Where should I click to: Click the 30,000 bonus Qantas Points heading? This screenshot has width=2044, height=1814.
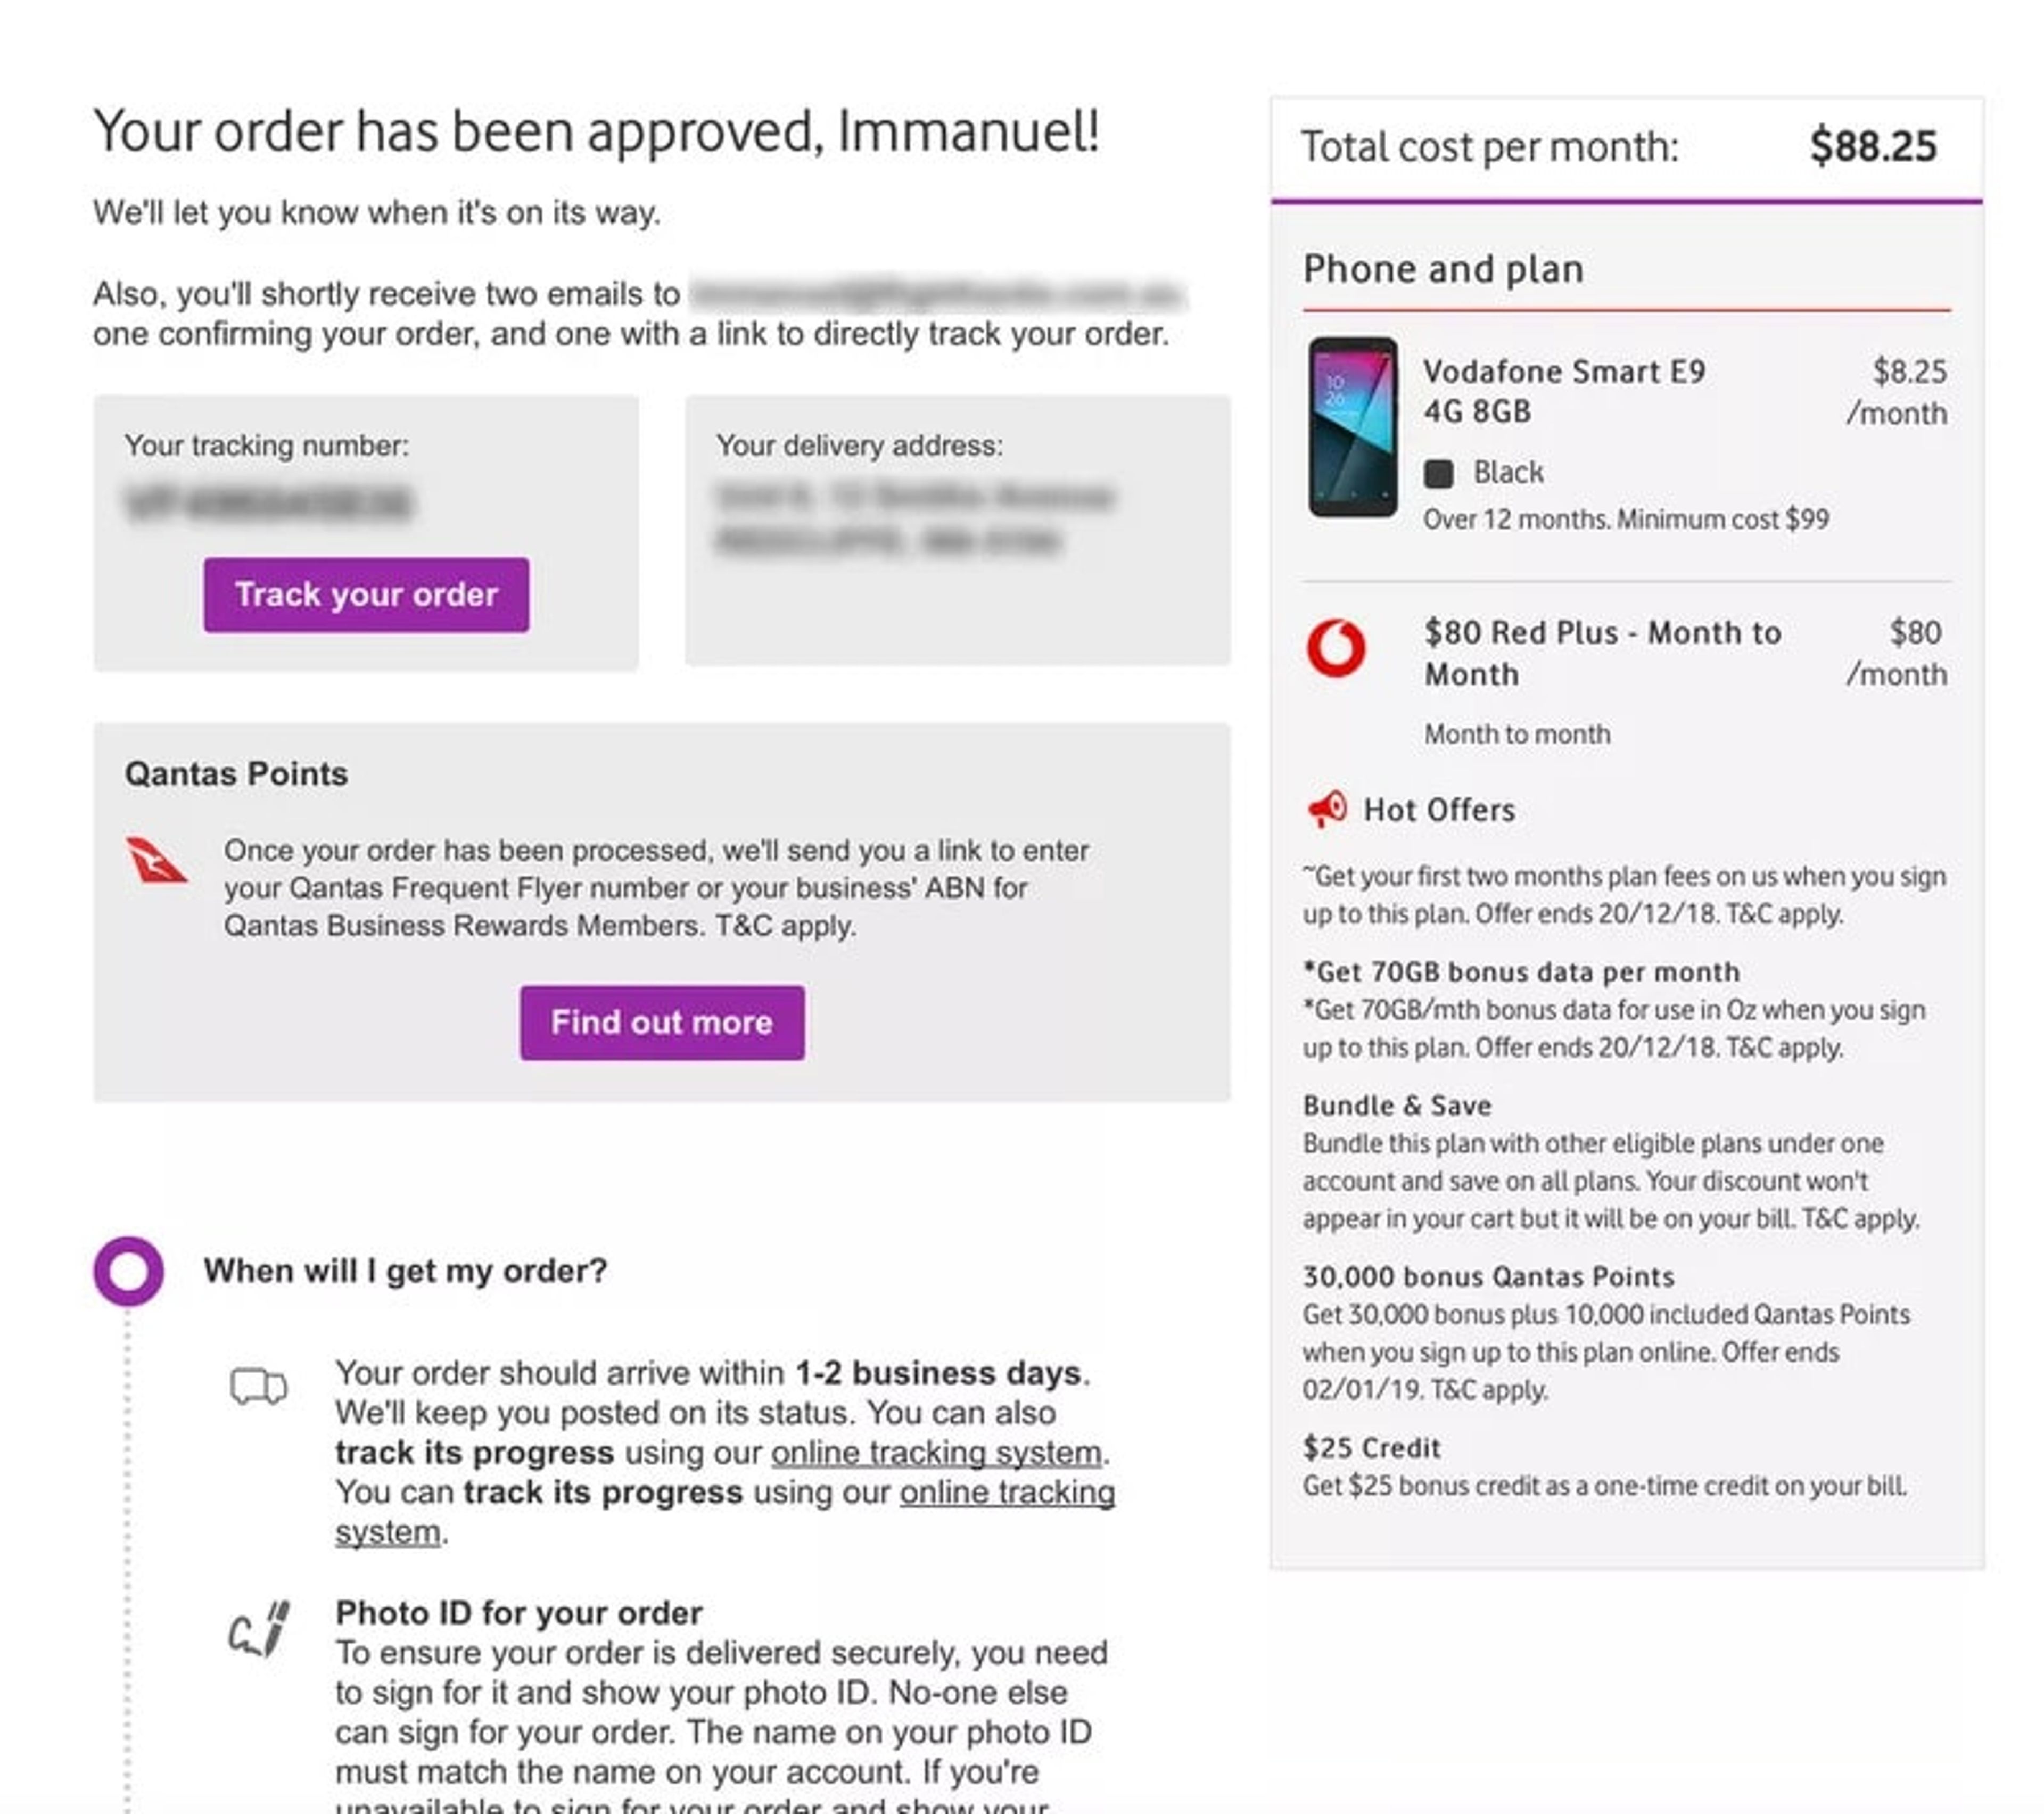pyautogui.click(x=1488, y=1277)
